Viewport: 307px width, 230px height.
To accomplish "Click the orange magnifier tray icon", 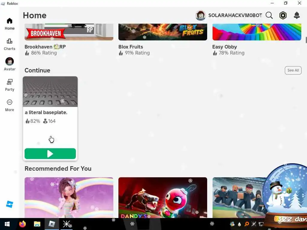I will pos(247,224).
